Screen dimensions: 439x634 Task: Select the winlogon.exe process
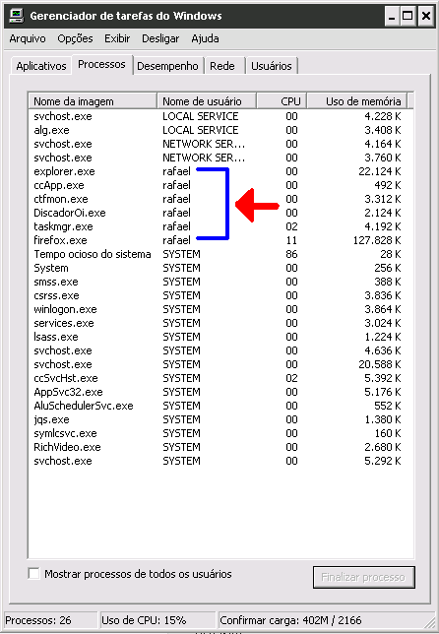(221, 309)
